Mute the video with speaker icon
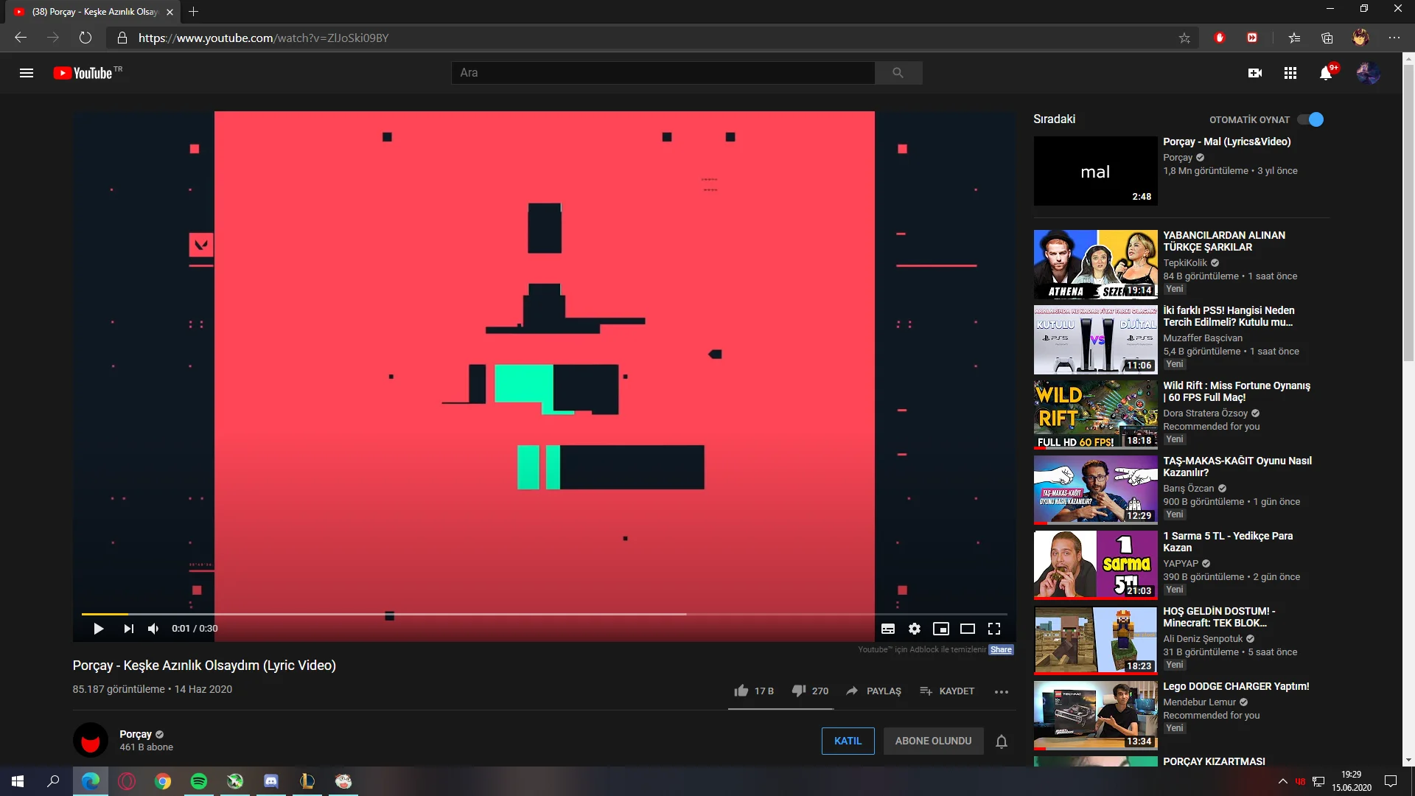 point(153,629)
